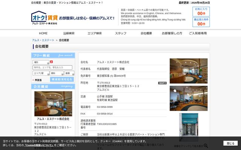
Task: Click the オトク!賃貸 site logo
Action: tap(44, 18)
